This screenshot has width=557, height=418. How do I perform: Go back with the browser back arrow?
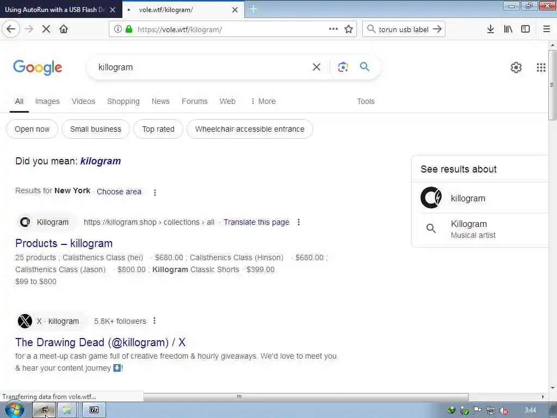(11, 29)
